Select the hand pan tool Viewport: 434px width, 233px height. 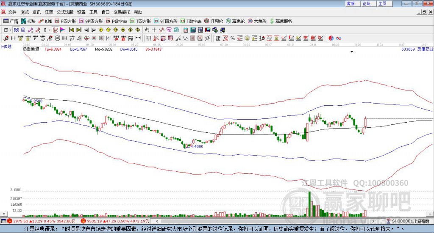(147, 30)
